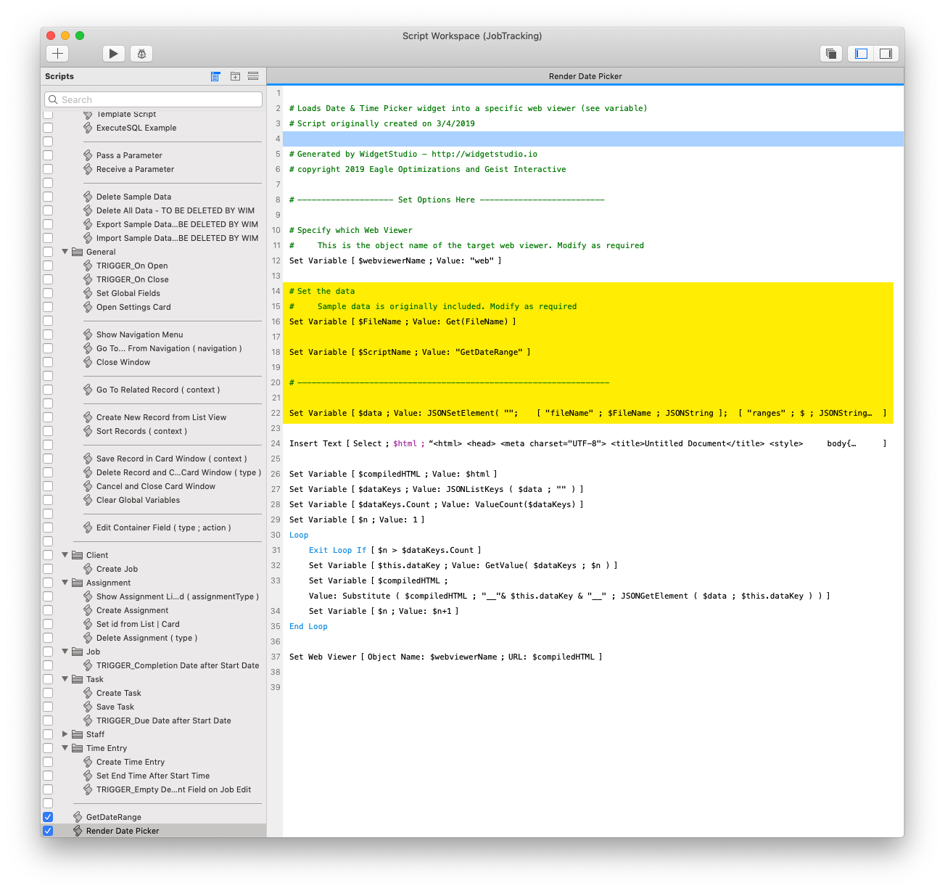This screenshot has width=945, height=891.
Task: Check the box for ExecuteSQL Example
Action: (x=48, y=128)
